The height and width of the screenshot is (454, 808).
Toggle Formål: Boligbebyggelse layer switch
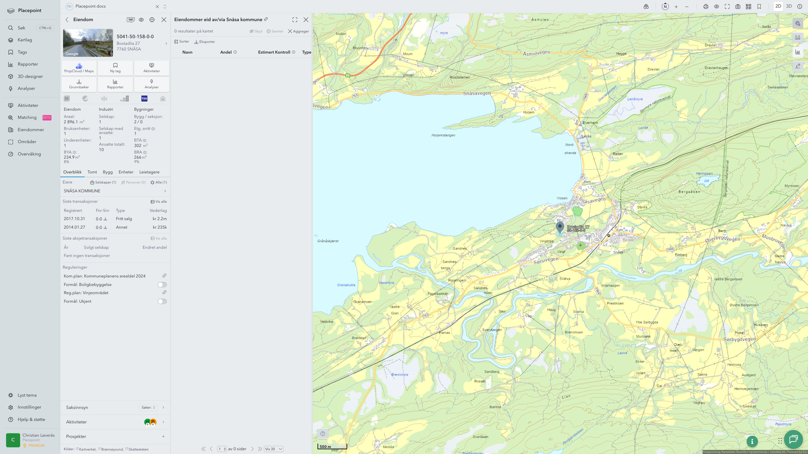click(162, 285)
